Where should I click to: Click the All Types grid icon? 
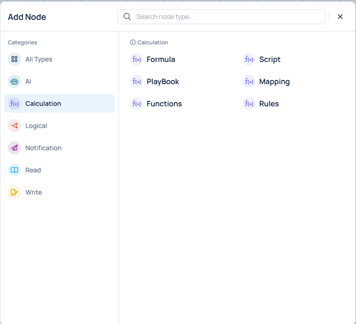tap(14, 59)
